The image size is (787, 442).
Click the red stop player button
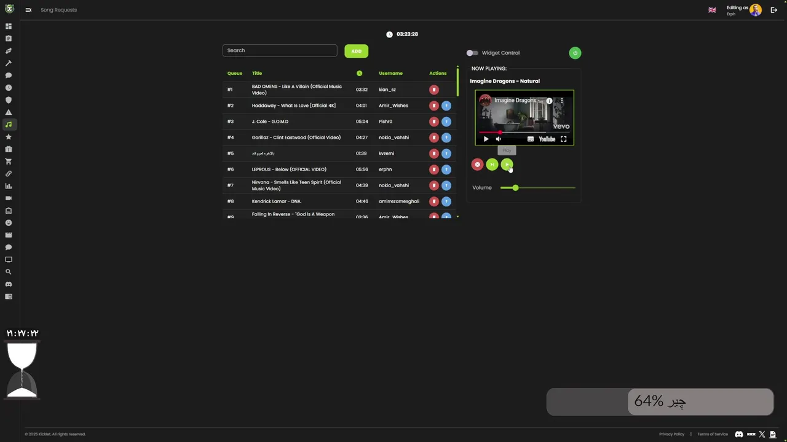click(477, 165)
